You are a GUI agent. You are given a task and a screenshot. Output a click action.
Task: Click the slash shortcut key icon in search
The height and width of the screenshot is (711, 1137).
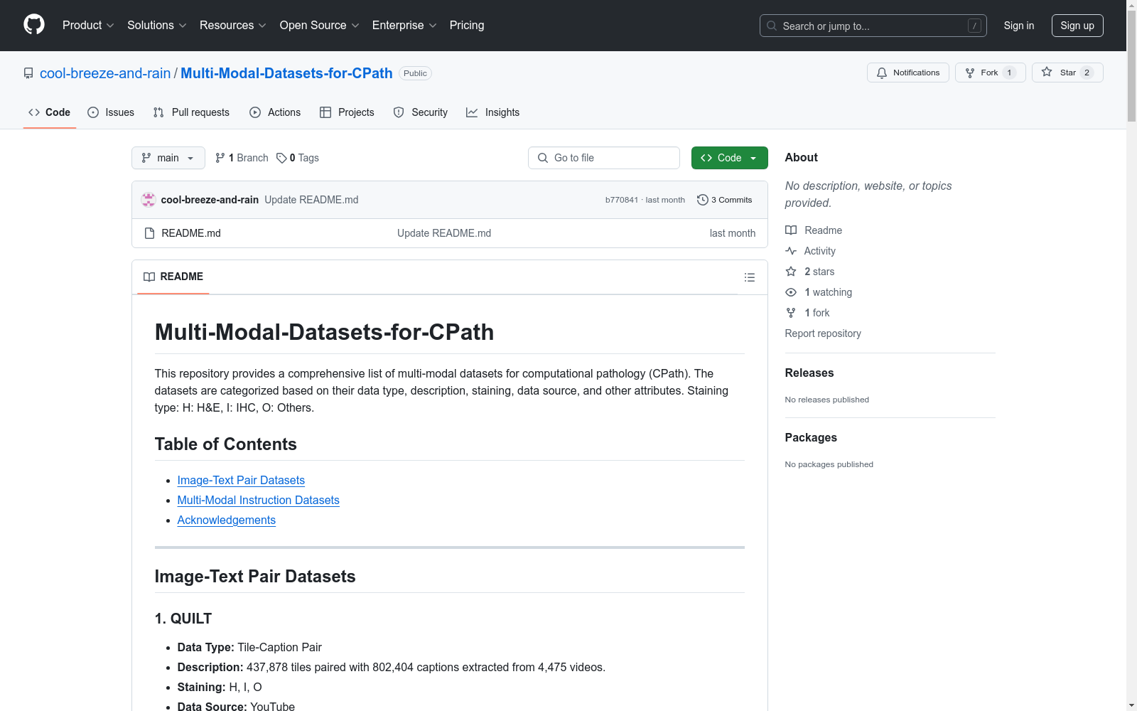coord(974,26)
